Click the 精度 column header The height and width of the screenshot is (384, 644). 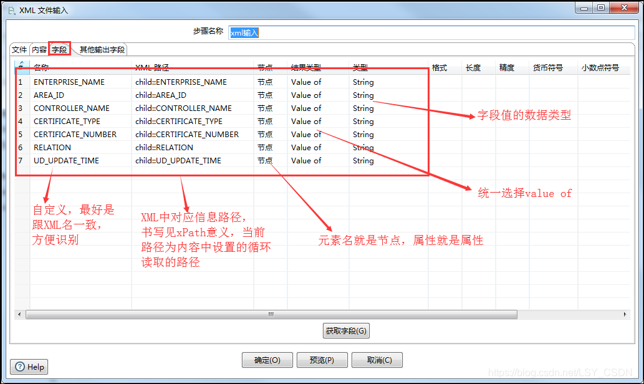[512, 68]
